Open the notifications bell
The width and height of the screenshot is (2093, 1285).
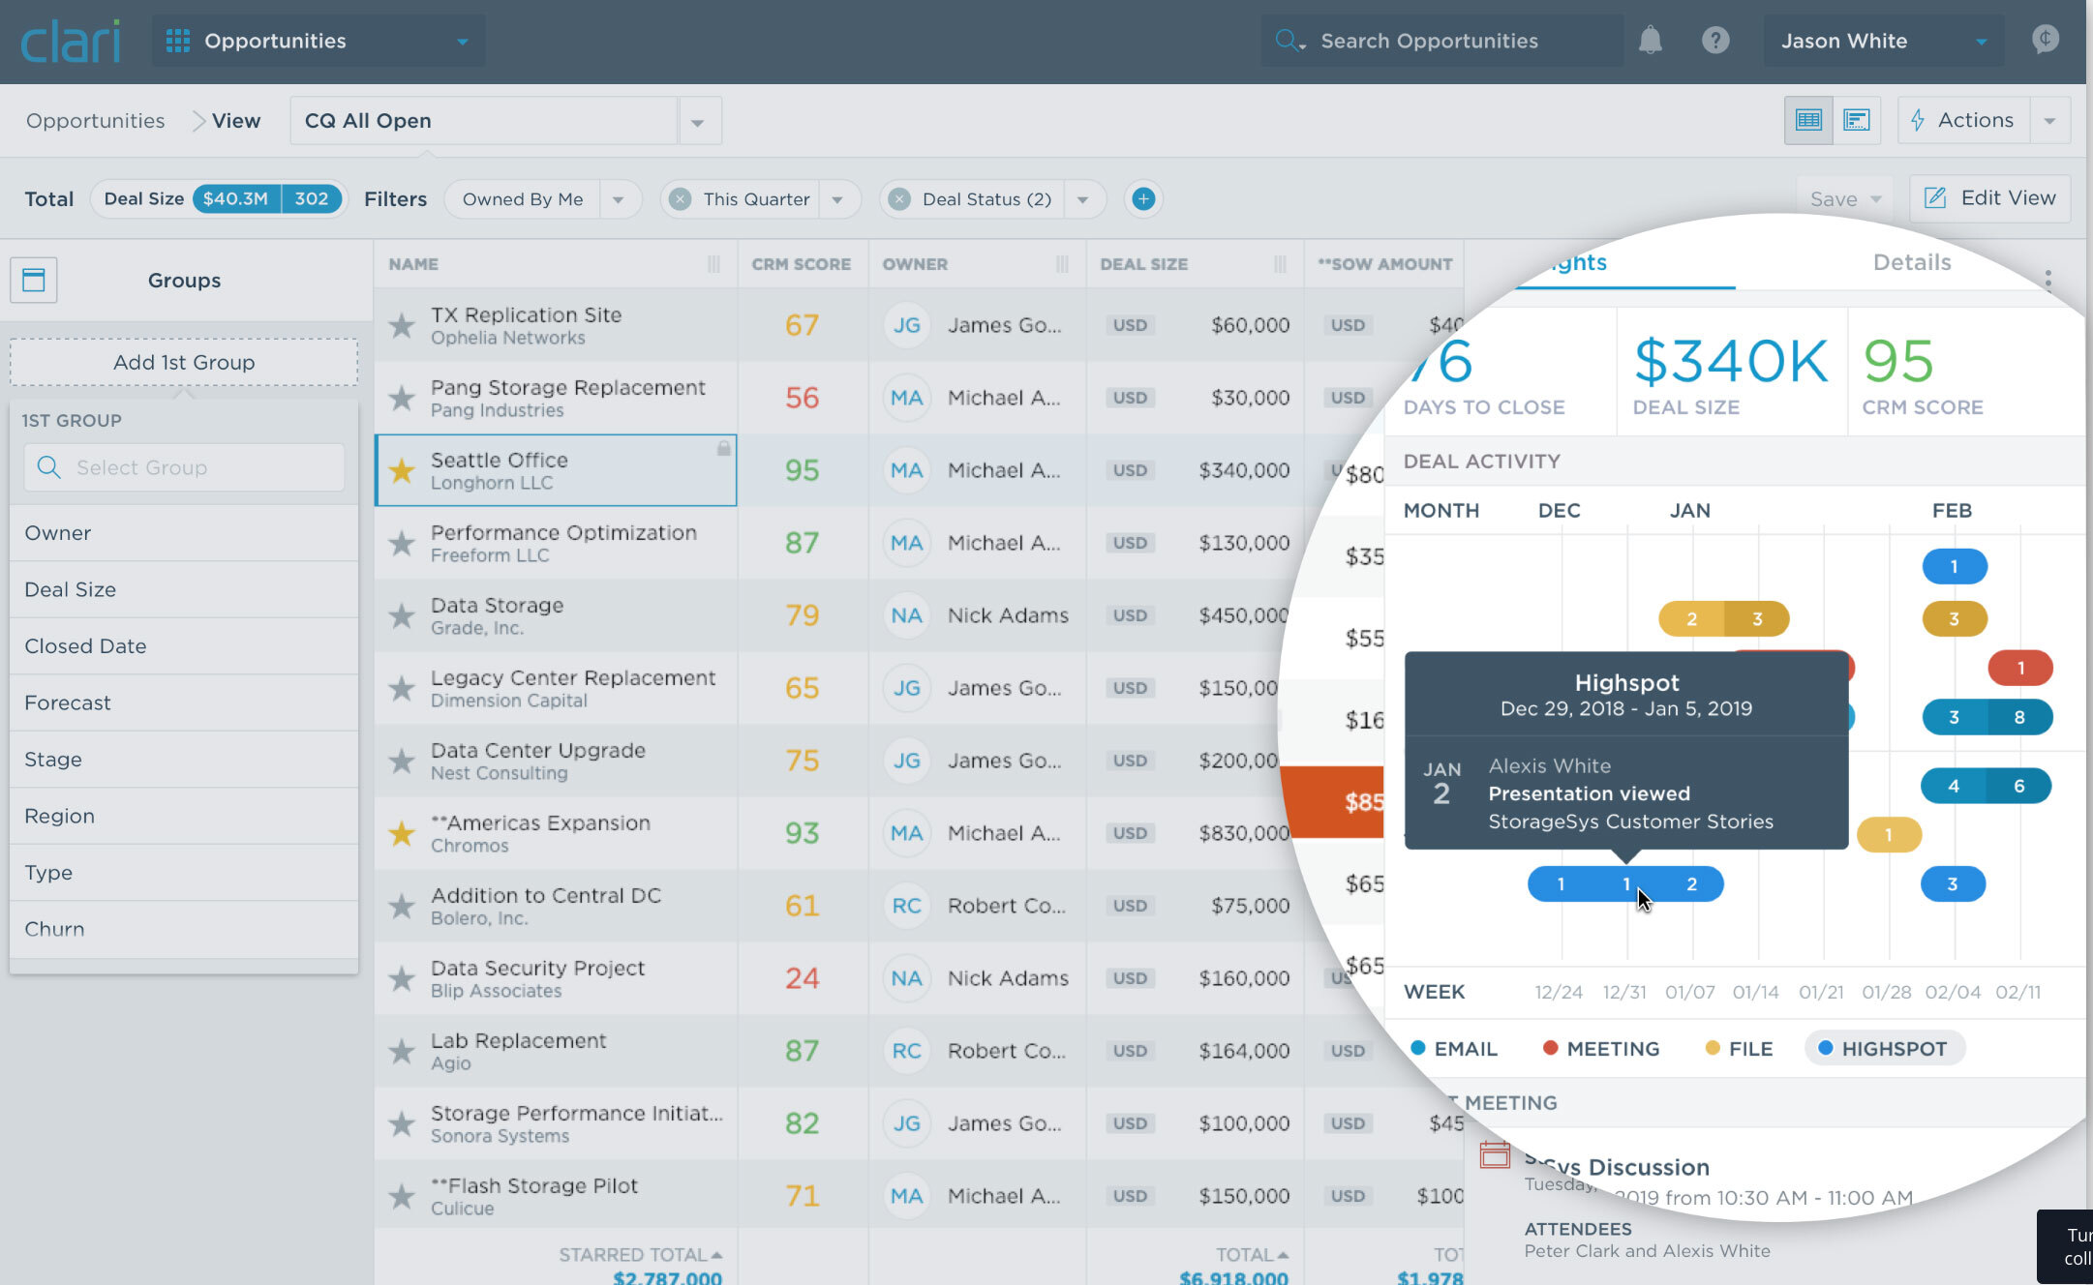1650,41
